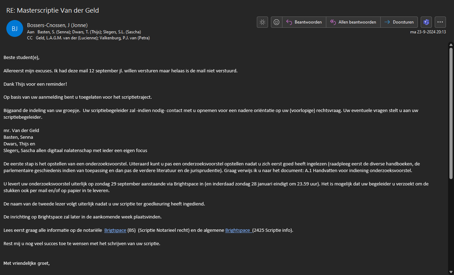This screenshot has height=275, width=454.
Task: Click the scrollbar up arrow
Action: pos(451,45)
